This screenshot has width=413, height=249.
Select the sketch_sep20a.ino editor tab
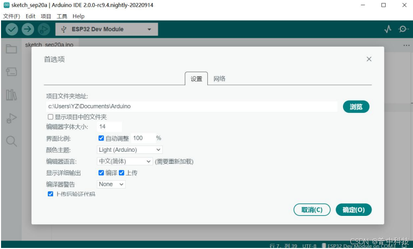click(x=49, y=45)
